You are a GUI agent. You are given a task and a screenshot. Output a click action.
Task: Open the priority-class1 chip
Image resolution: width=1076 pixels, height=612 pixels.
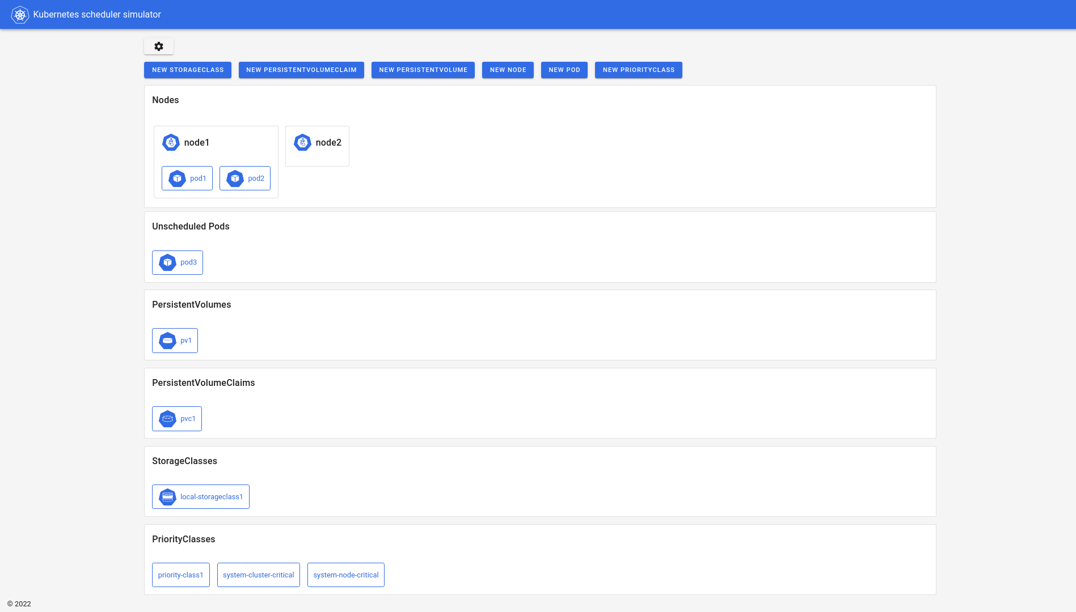tap(181, 575)
